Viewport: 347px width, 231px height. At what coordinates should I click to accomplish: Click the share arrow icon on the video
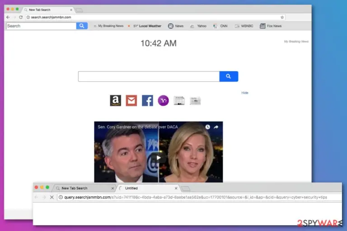coord(216,127)
